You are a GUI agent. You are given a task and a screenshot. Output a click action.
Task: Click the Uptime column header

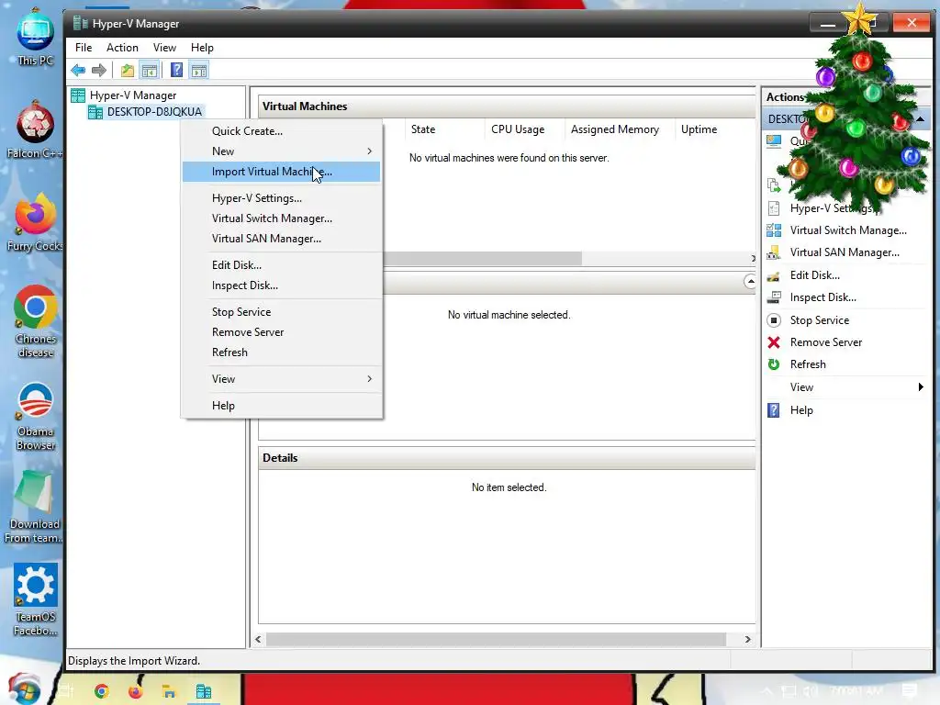pyautogui.click(x=699, y=129)
